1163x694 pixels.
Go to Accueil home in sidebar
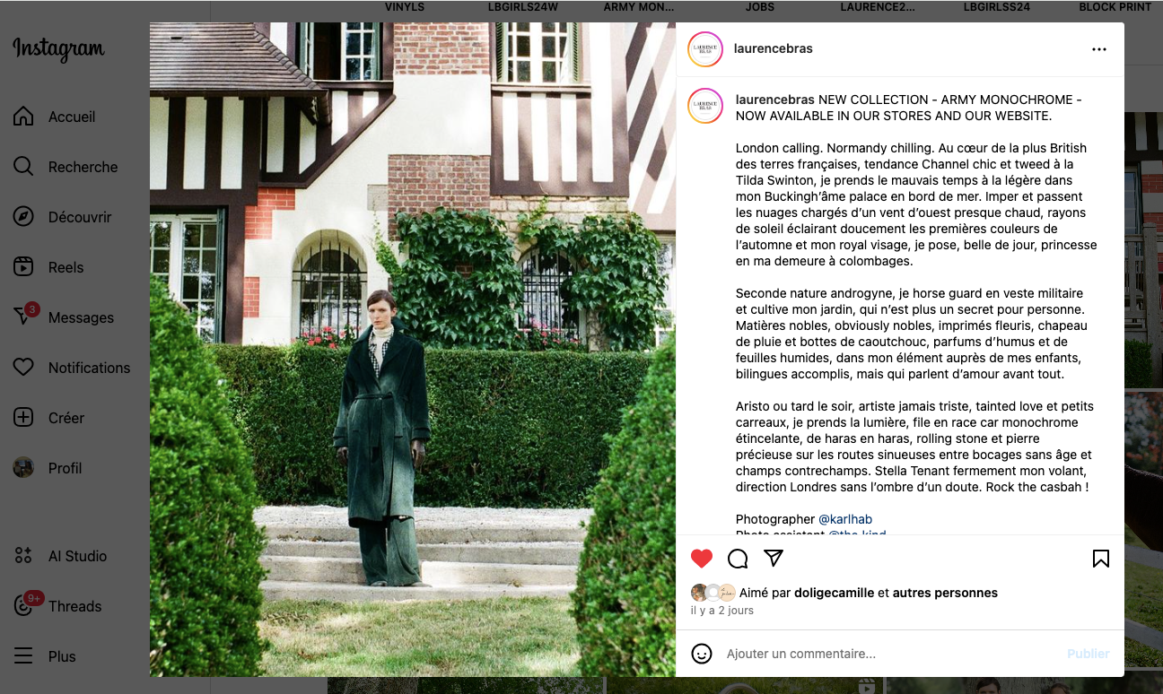point(55,117)
